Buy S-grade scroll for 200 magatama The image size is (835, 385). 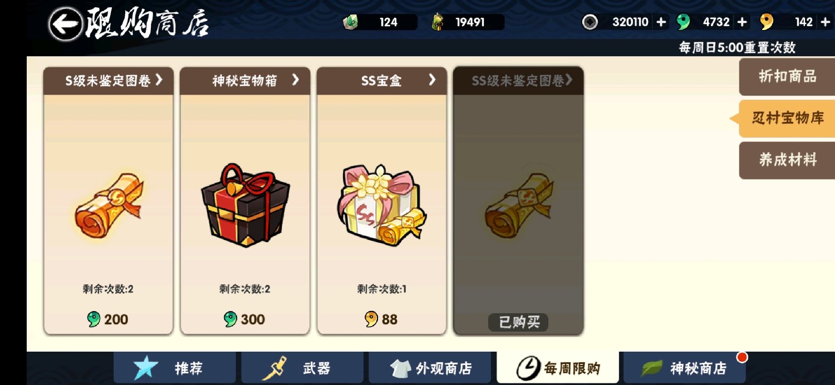pos(108,319)
